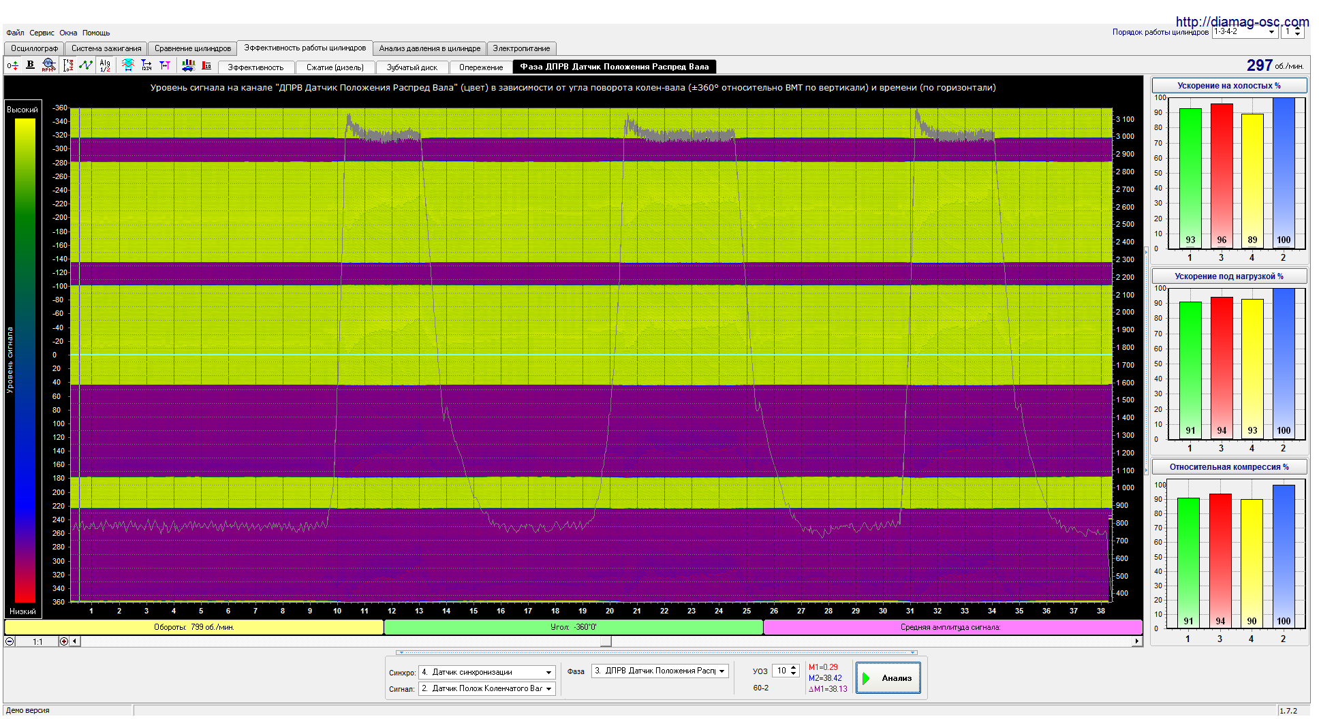Click the yellow Обороты 799 об./мин. status field
Image resolution: width=1319 pixels, height=719 pixels.
click(x=194, y=627)
